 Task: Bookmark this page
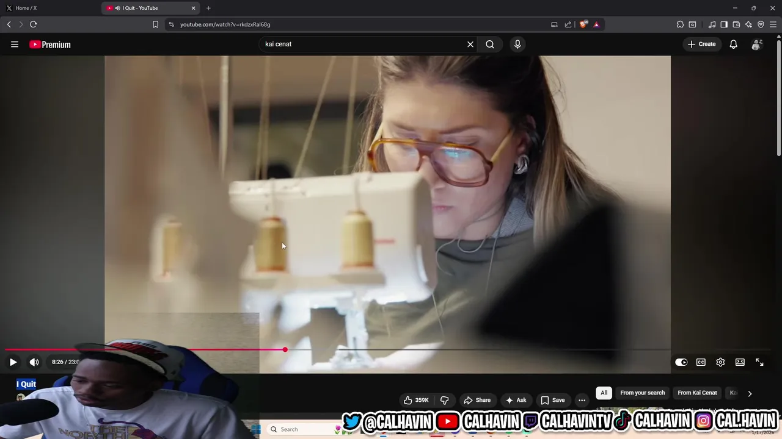(155, 24)
